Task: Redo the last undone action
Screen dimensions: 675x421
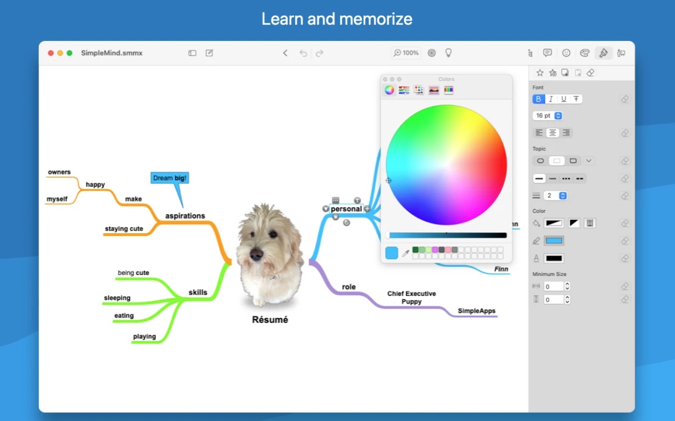Action: [x=320, y=53]
